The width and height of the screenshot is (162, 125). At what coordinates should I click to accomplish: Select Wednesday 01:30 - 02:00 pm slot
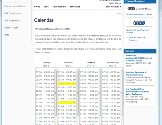pos(111,118)
